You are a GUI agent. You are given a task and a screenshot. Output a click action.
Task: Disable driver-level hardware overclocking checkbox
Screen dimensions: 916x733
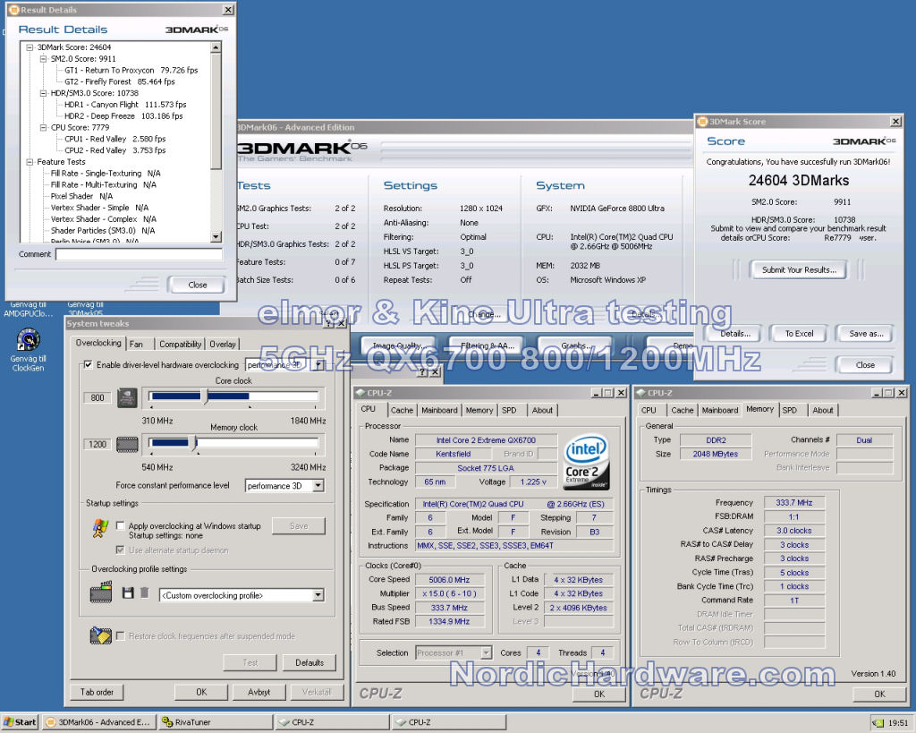tap(88, 365)
